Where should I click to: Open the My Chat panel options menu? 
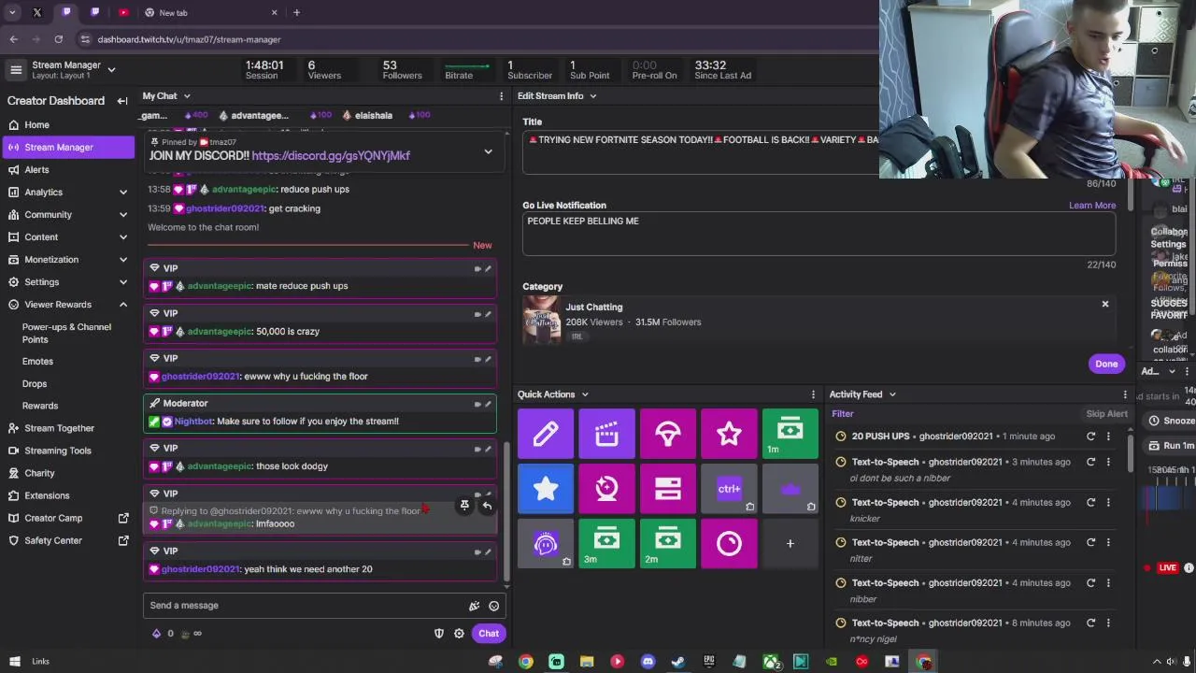coord(501,96)
